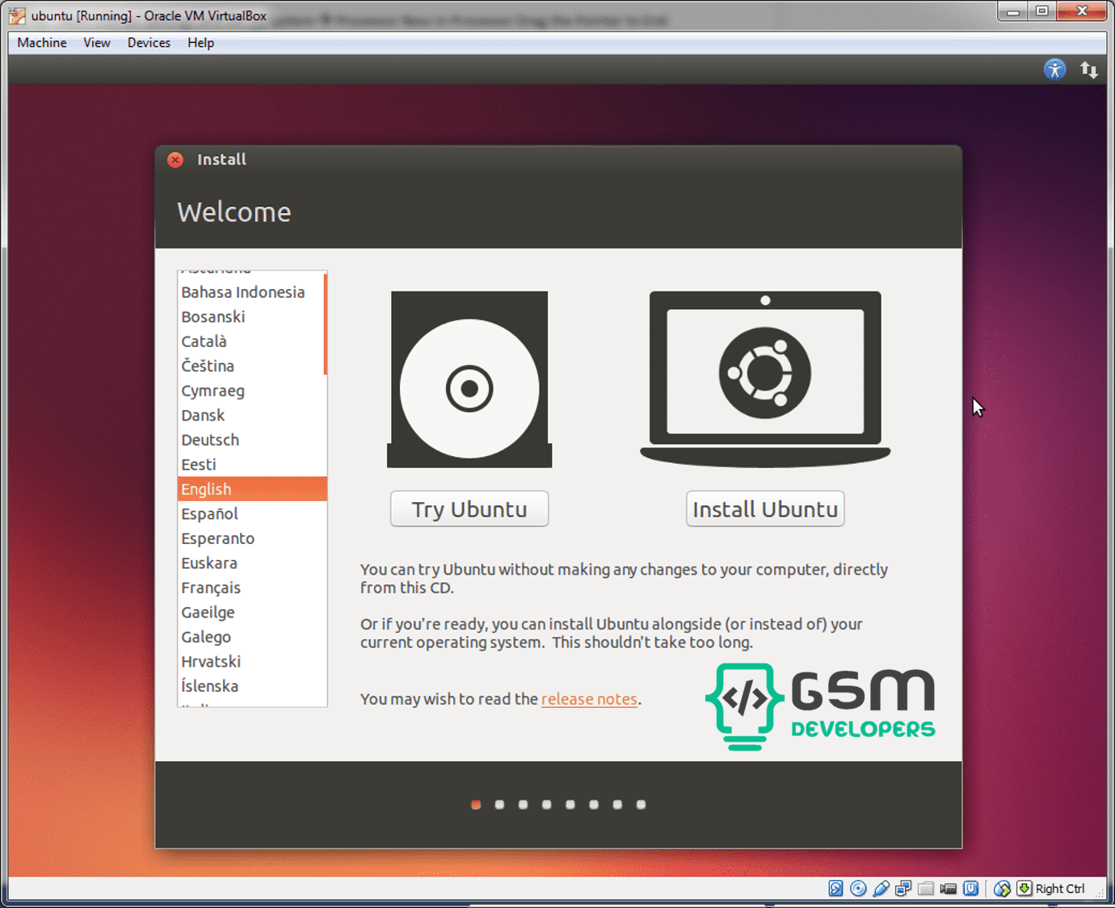Click the VirtualBox window title bar text
Screen dimensions: 1115x908
(149, 15)
